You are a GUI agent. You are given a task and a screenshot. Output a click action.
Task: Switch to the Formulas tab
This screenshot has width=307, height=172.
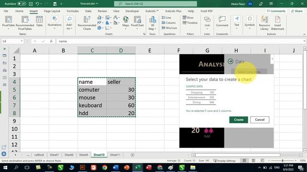pyautogui.click(x=72, y=11)
